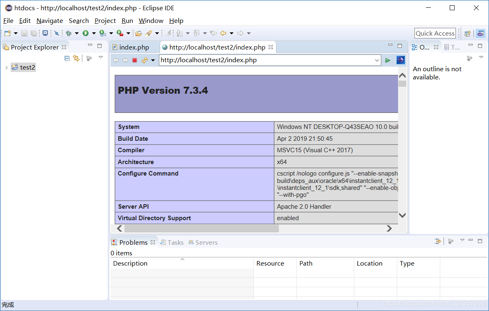Viewport: 489px width, 311px height.
Task: Click the Previous Annotation icon
Action: click(197, 33)
